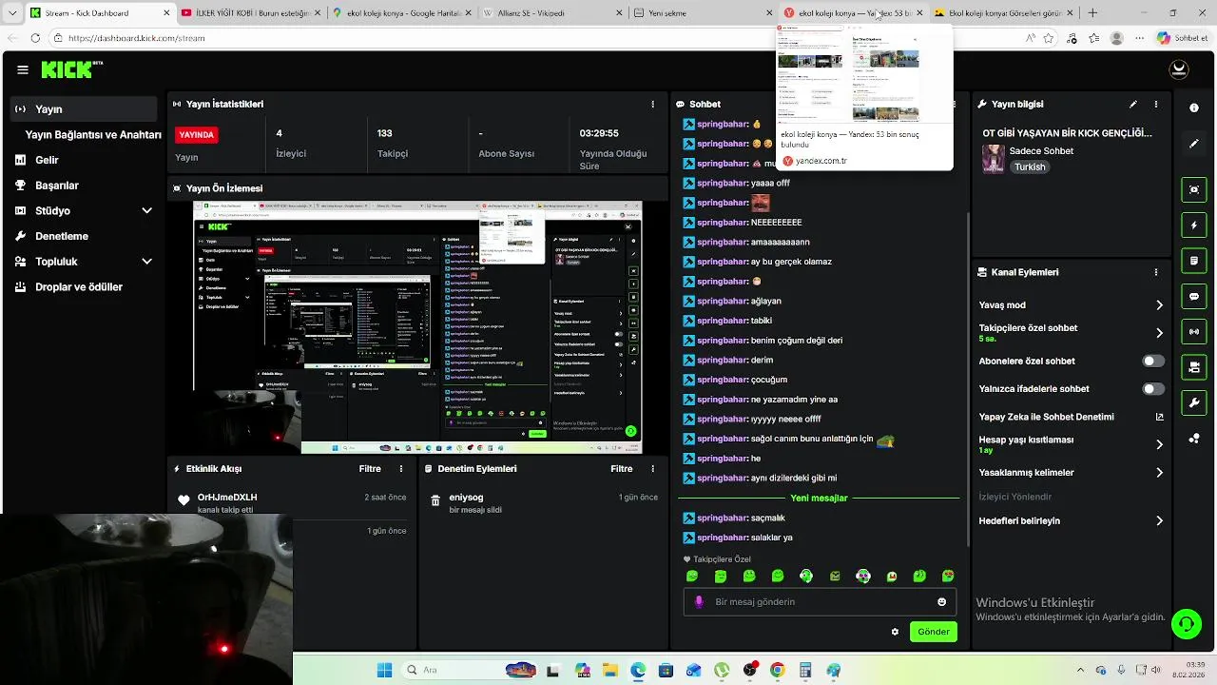Screen dimensions: 1217x685
Task: Click Filtre in Etkinlik Akışı panel
Action: point(370,469)
